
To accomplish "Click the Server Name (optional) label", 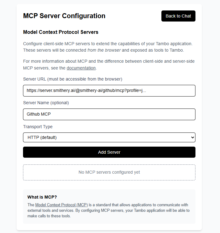I will click(x=46, y=103).
